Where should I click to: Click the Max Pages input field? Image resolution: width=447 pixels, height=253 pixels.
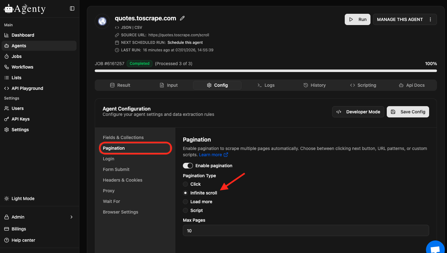(306, 231)
